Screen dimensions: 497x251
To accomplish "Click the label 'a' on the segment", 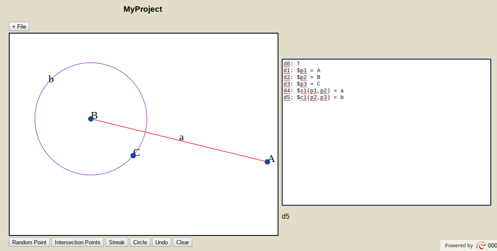I will [x=181, y=138].
